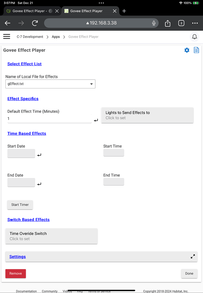Click the return icon next to Start Date

pos(39,155)
